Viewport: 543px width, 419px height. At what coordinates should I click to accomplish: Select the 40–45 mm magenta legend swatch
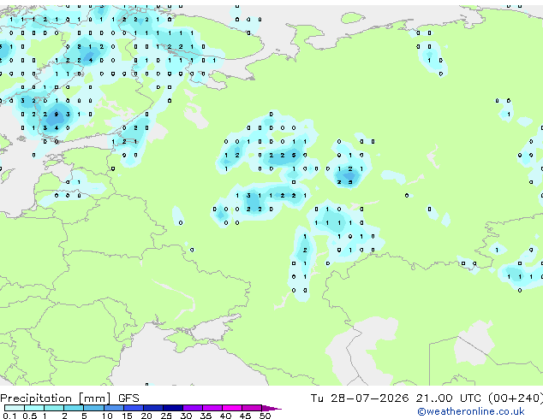point(232,408)
